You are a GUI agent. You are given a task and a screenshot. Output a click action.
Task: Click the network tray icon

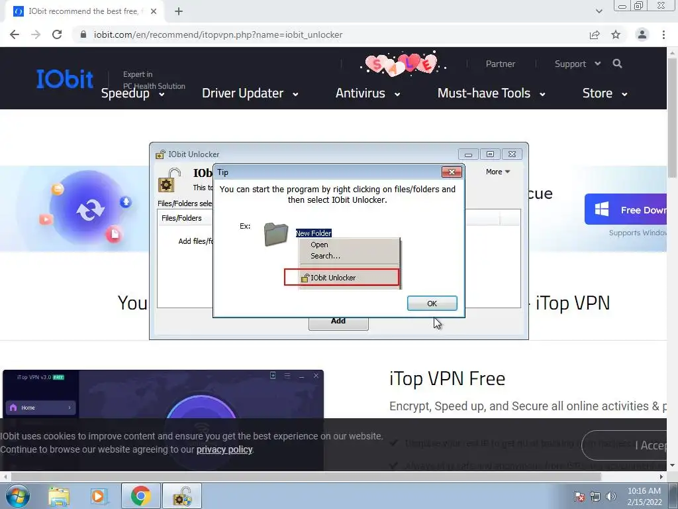pyautogui.click(x=595, y=497)
